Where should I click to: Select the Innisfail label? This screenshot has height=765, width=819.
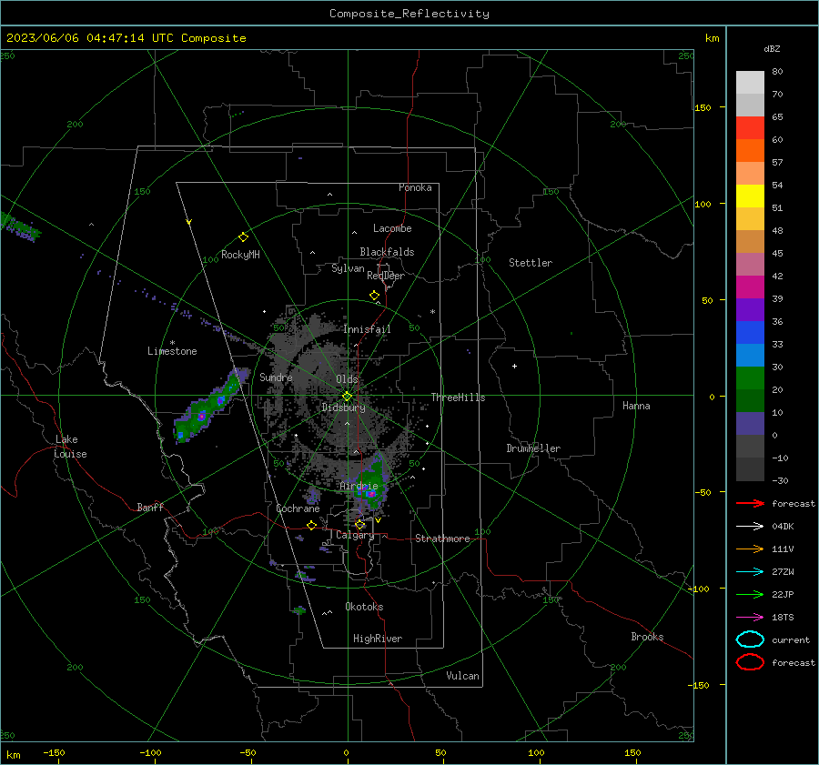click(x=367, y=329)
